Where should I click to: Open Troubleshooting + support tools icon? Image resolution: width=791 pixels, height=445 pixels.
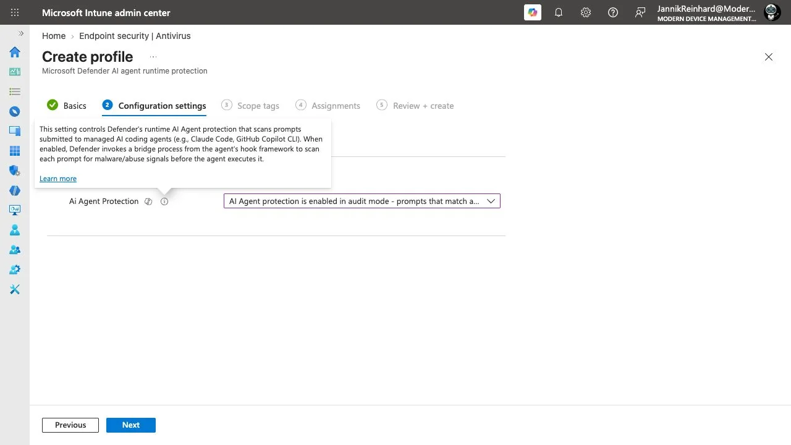[x=15, y=289]
